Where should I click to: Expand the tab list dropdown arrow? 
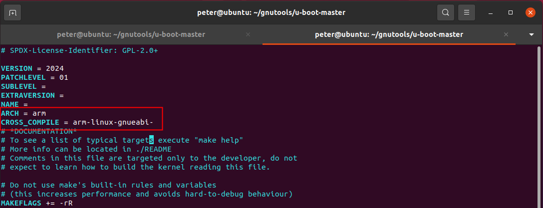(x=531, y=34)
